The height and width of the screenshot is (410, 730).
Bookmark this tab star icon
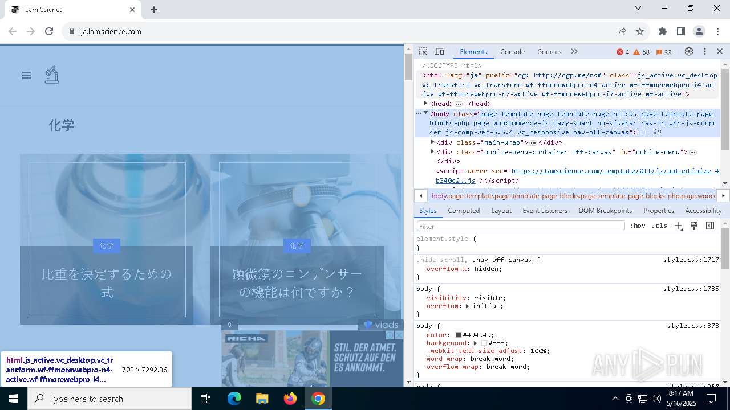pyautogui.click(x=640, y=31)
